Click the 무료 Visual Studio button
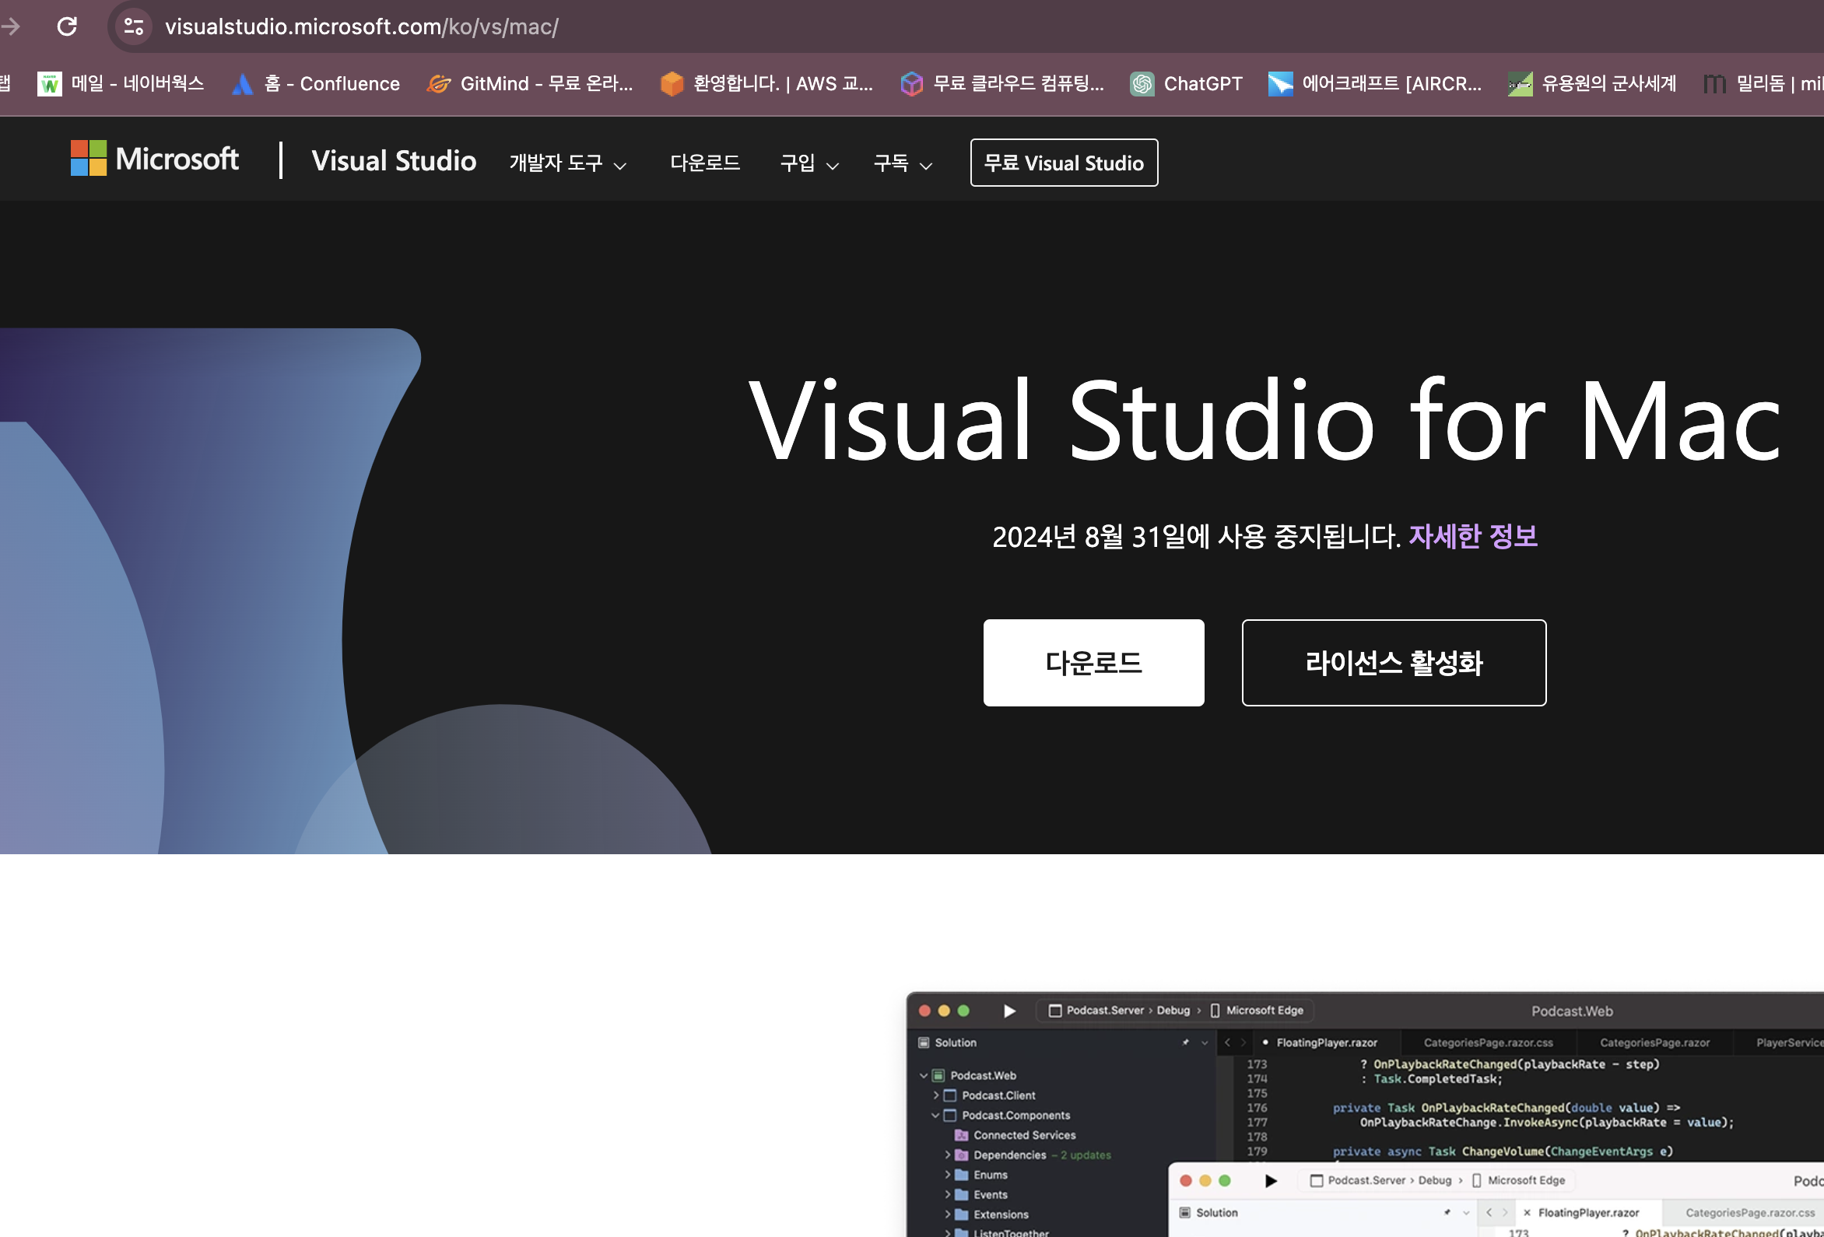The image size is (1824, 1237). pos(1064,163)
